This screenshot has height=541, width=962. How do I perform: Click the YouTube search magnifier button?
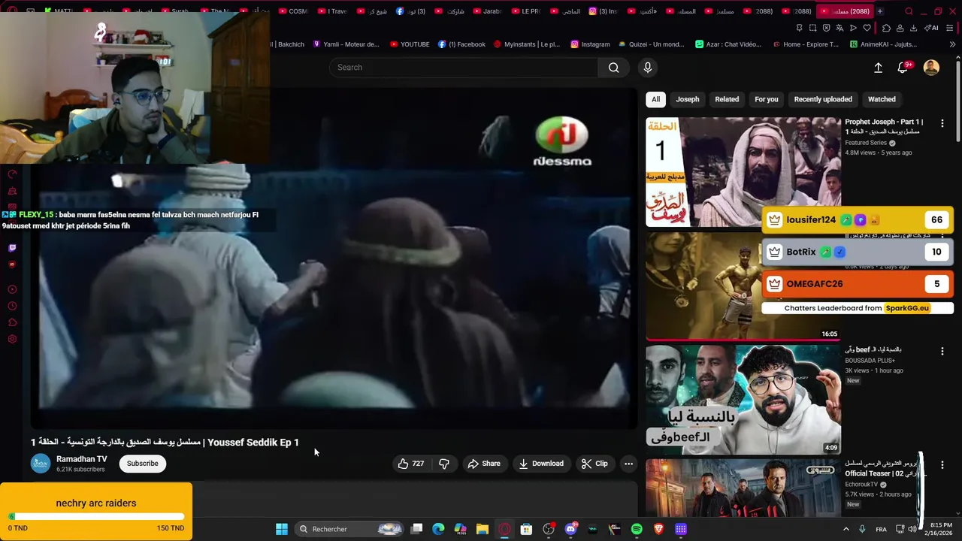click(613, 68)
